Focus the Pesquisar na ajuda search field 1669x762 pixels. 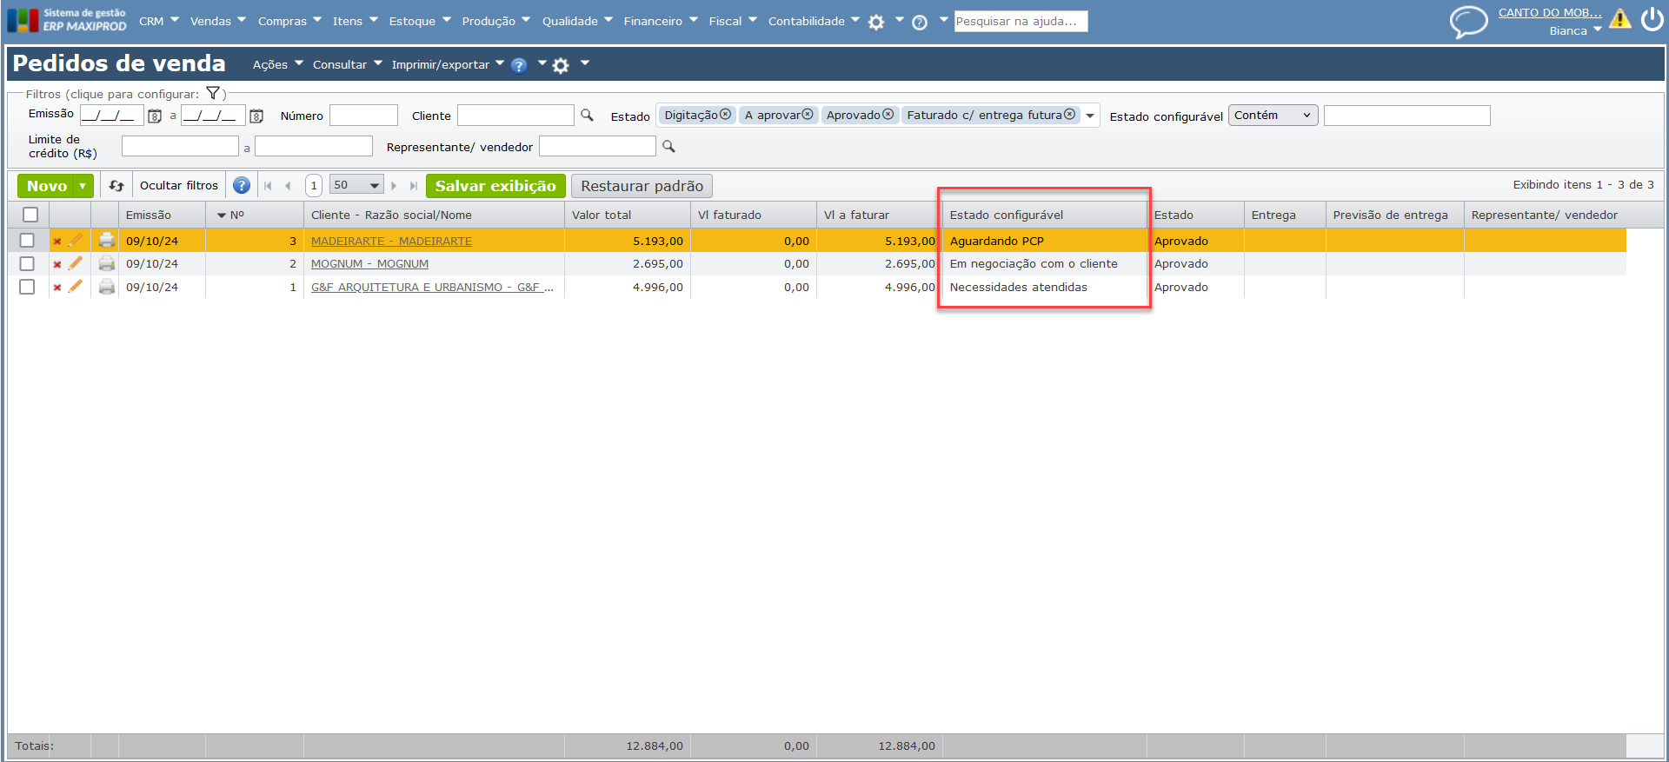[1021, 21]
